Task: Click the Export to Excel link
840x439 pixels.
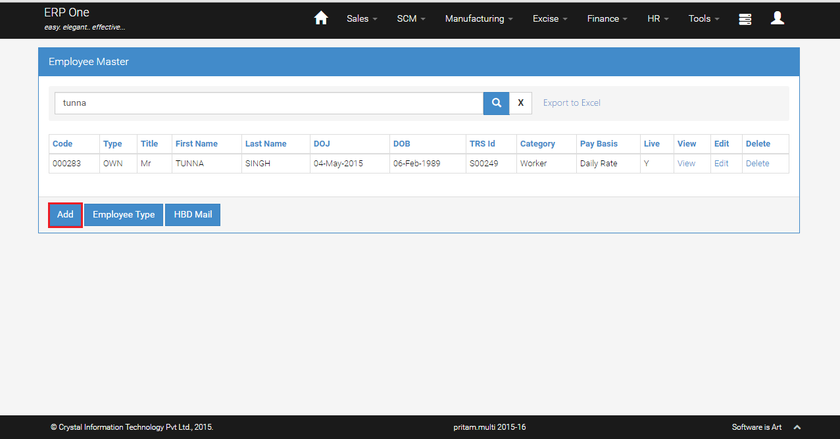Action: point(572,103)
